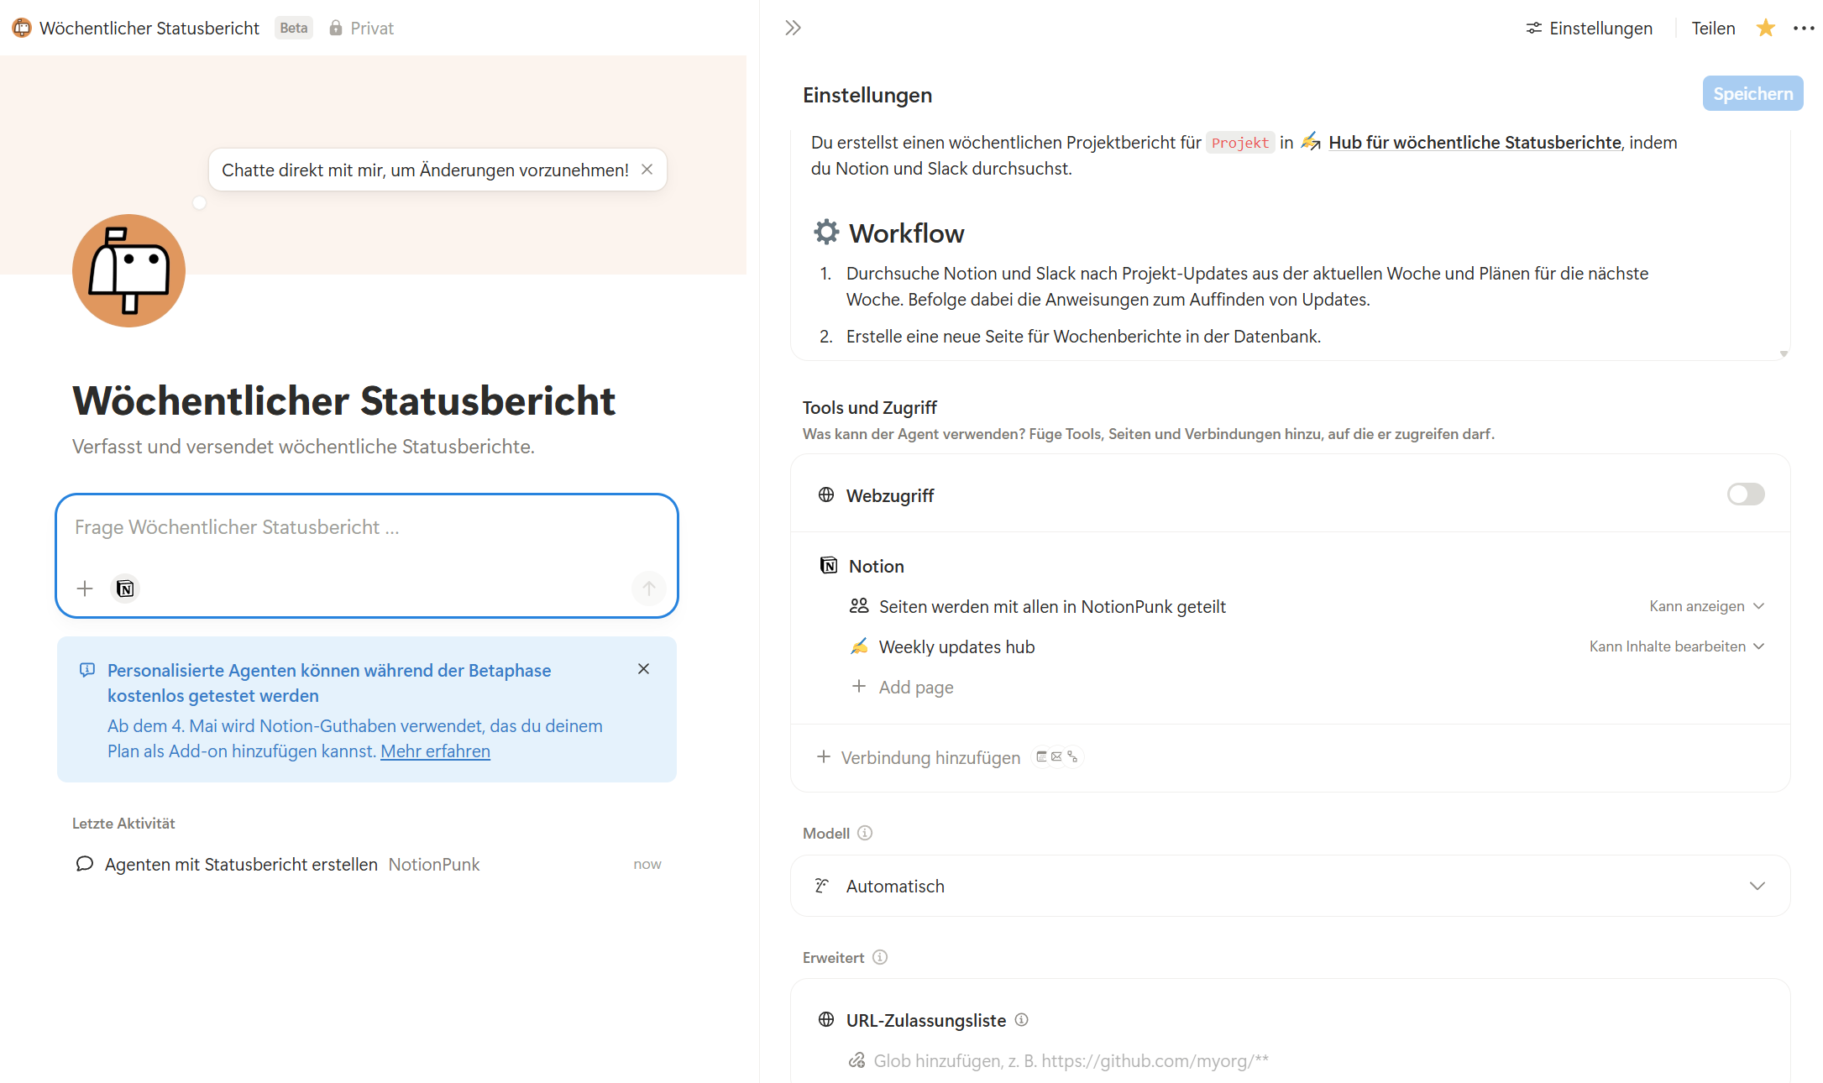The width and height of the screenshot is (1823, 1083).
Task: Click the Frage Wöchentlicher Statusbericht input field
Action: click(x=367, y=527)
